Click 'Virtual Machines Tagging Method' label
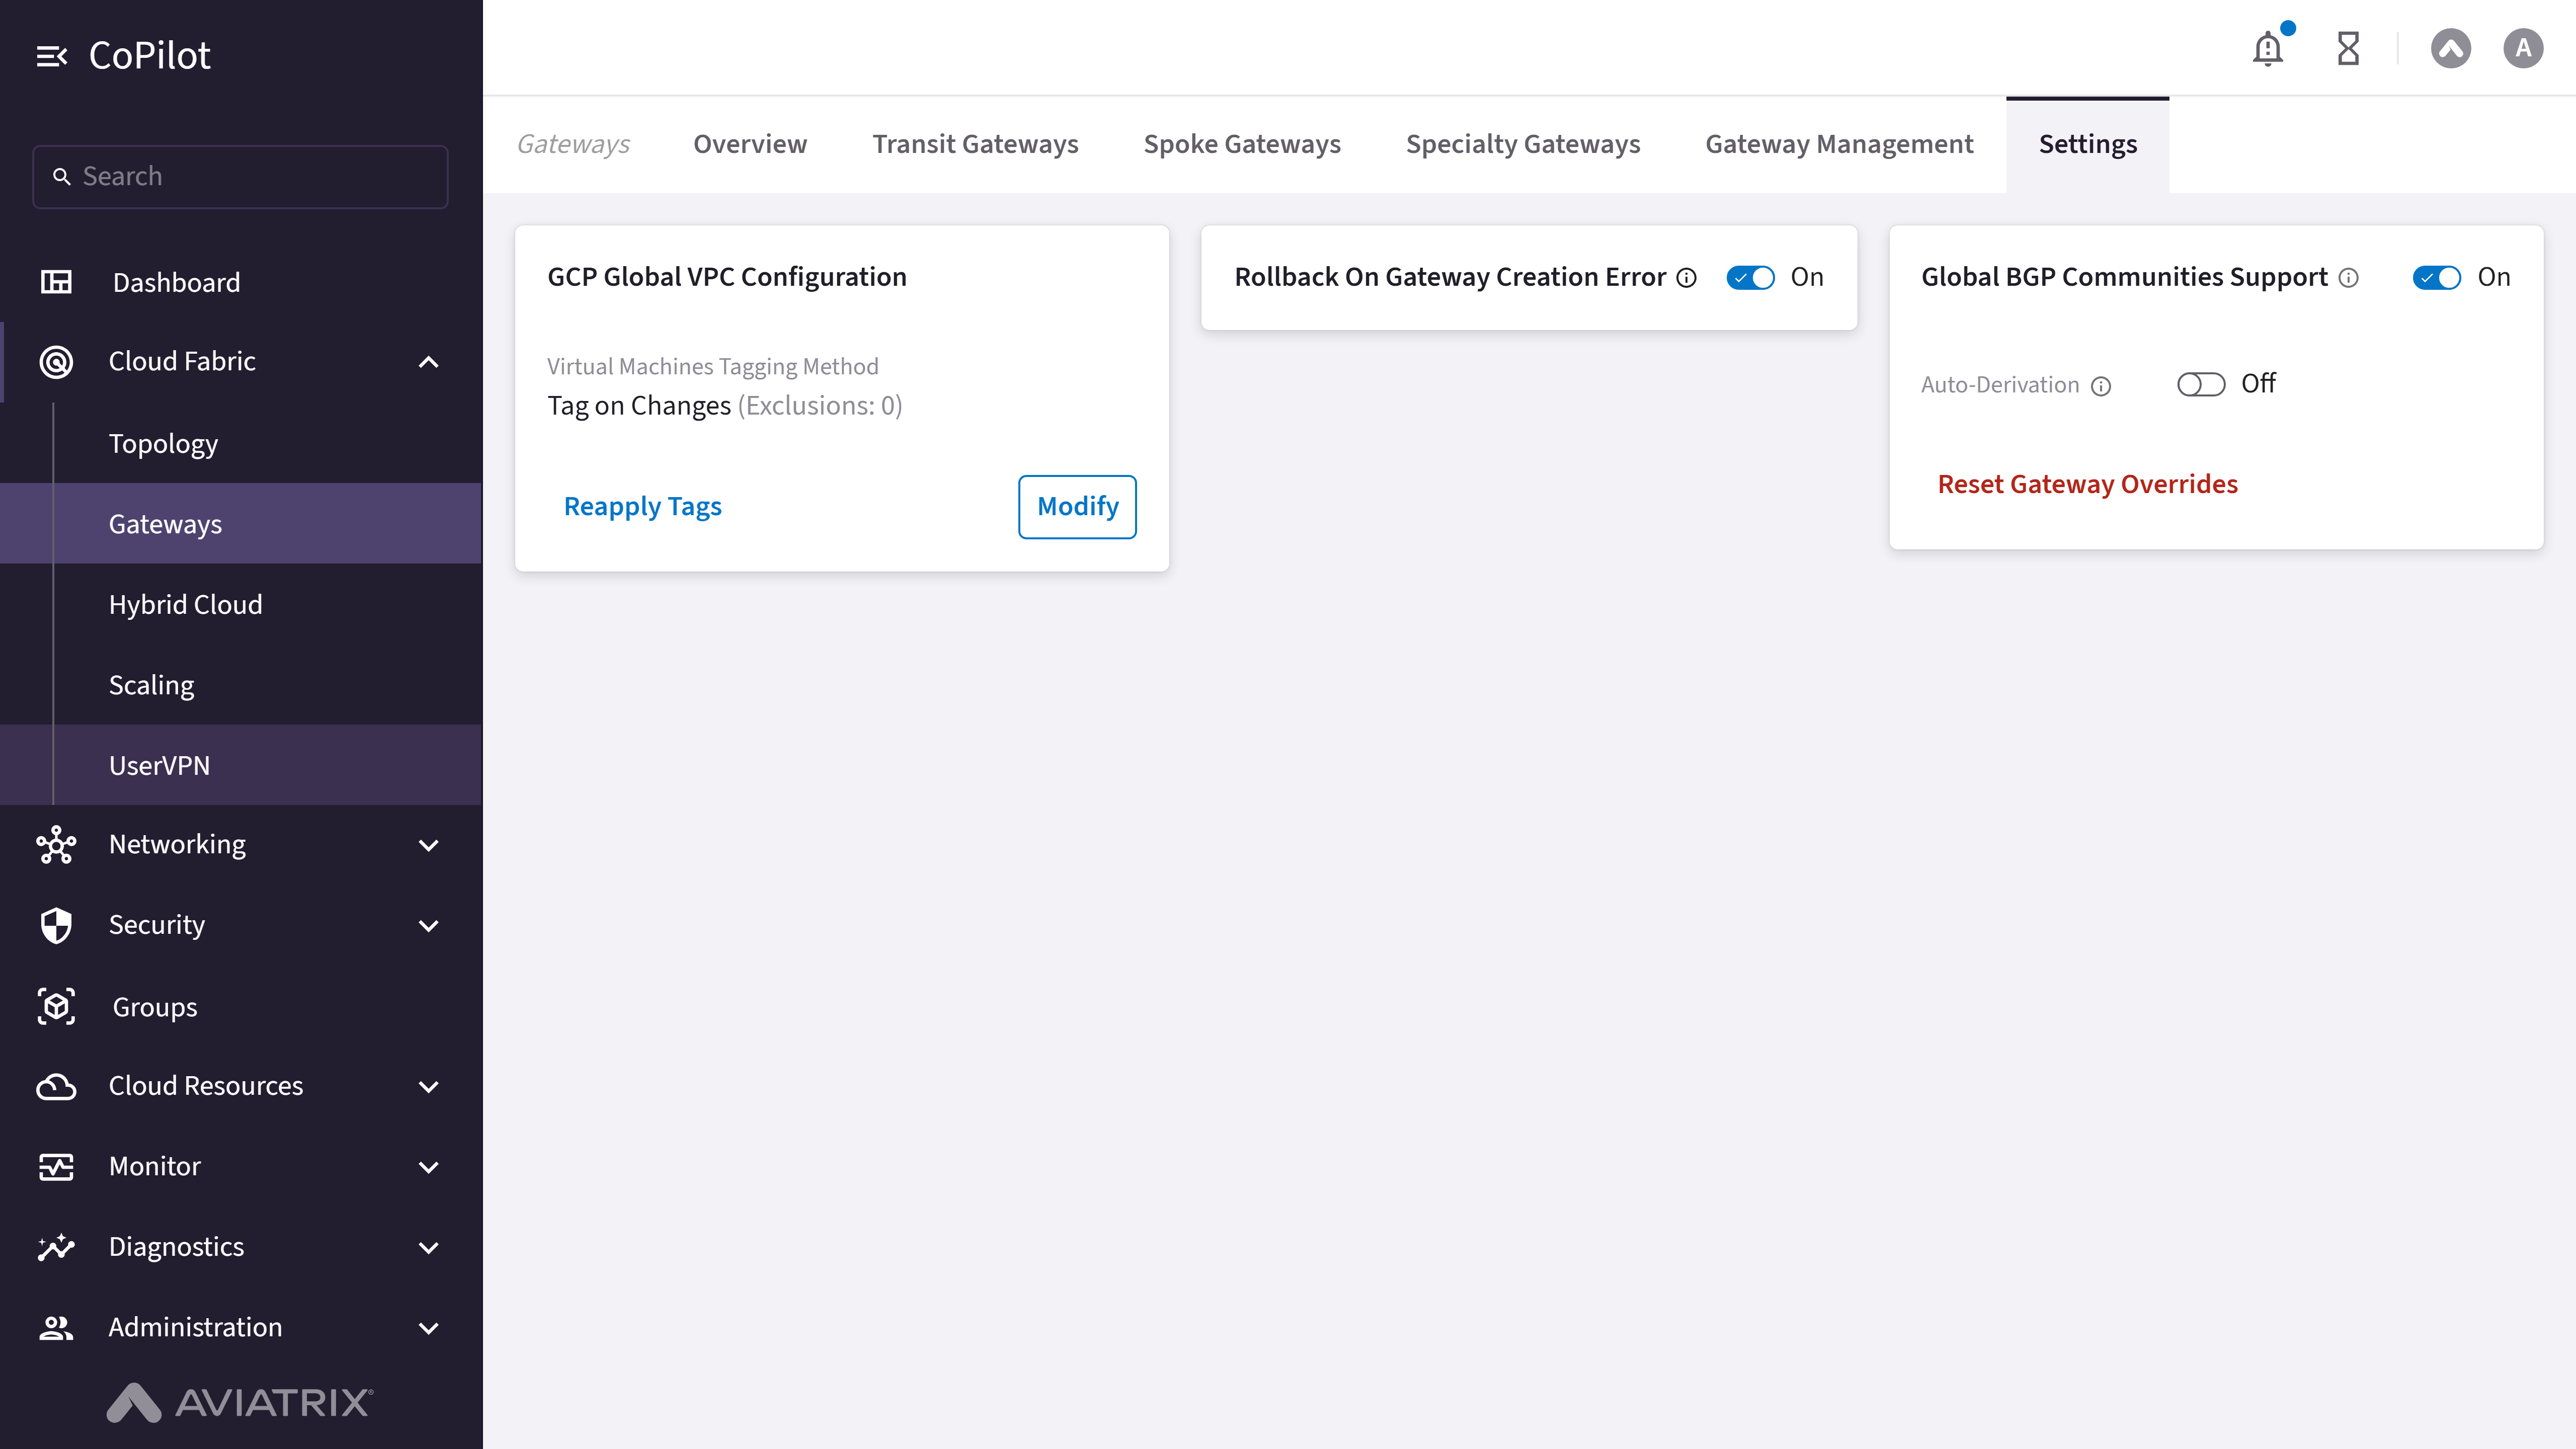Screen dimensions: 2576x1449 pos(712,367)
